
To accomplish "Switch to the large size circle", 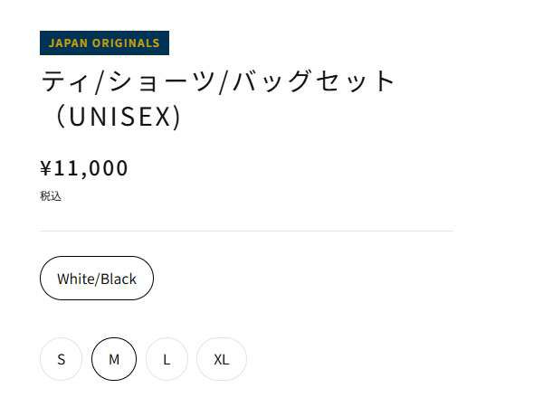I will click(167, 359).
